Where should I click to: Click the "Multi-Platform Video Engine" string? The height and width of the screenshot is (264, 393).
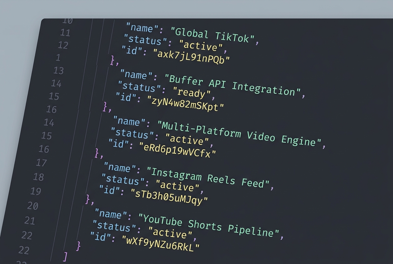click(239, 133)
